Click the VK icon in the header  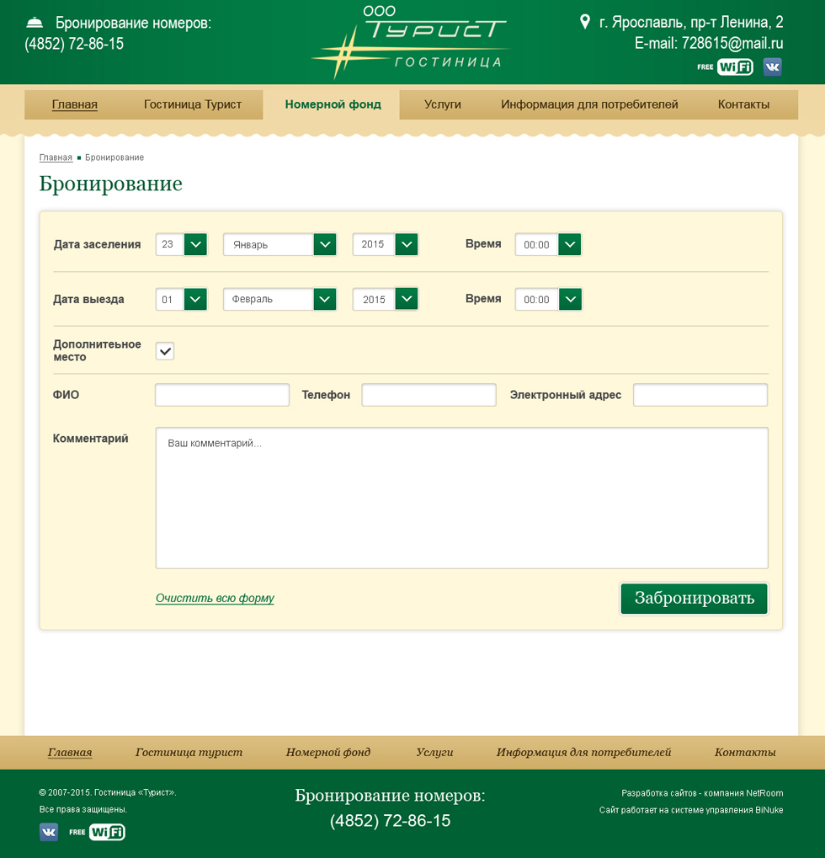pyautogui.click(x=772, y=67)
